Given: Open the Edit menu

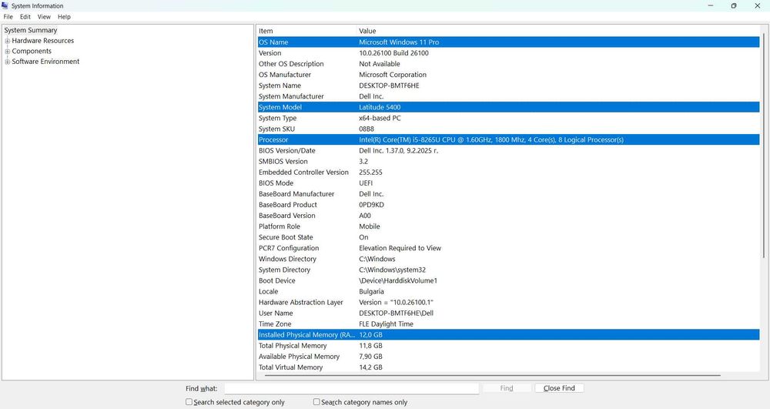Looking at the screenshot, I should click(x=25, y=17).
